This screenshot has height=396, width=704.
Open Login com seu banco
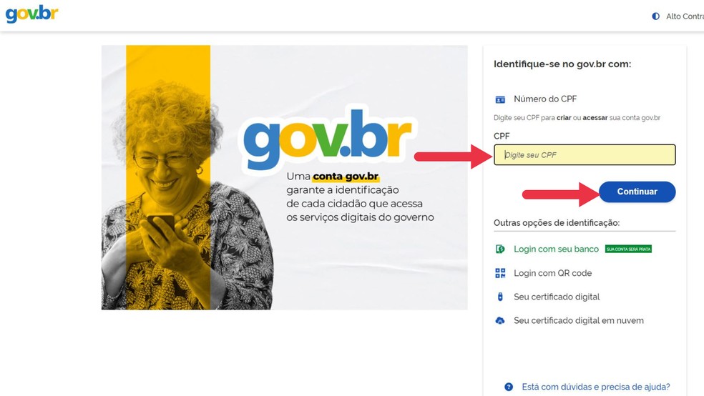coord(556,249)
